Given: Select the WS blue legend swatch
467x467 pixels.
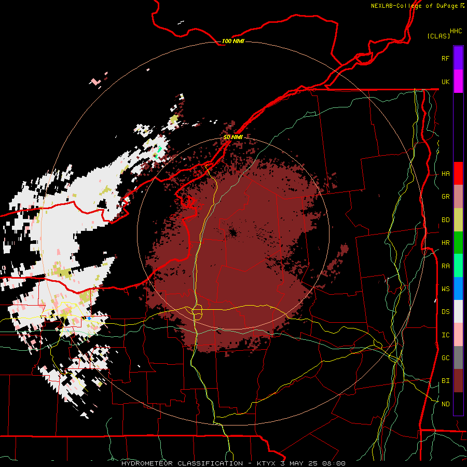Looking at the screenshot, I should pos(458,289).
